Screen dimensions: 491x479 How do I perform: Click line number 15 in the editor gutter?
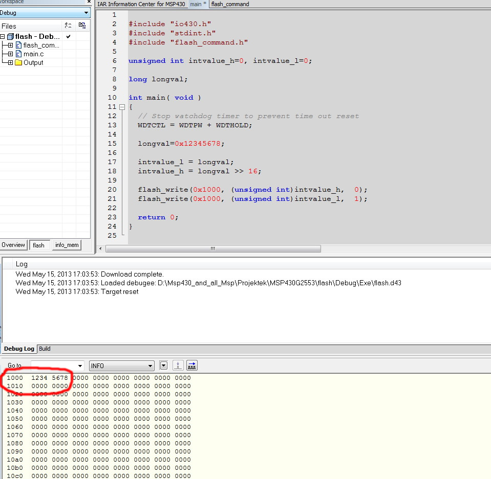point(112,144)
